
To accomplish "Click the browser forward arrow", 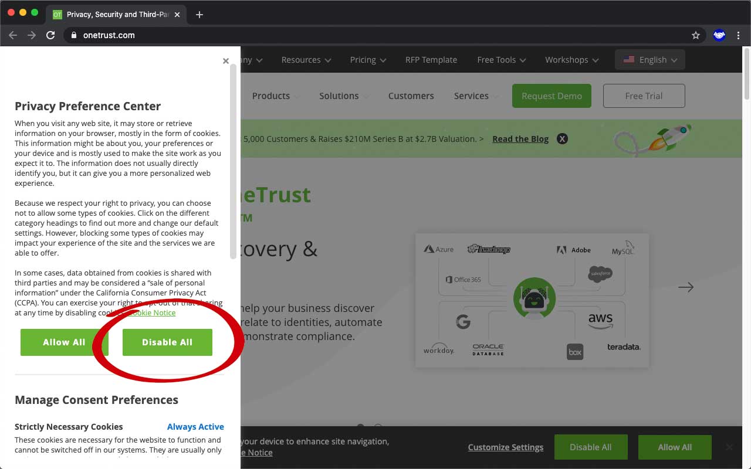I will pos(32,35).
